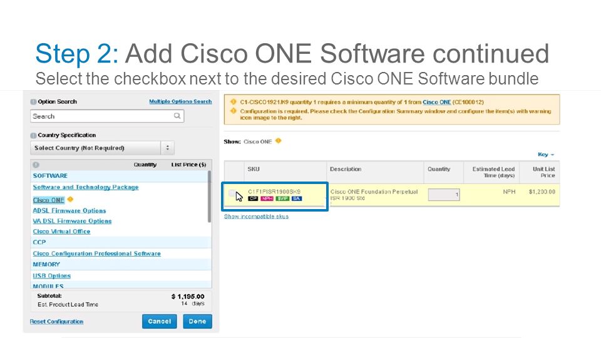Screen dimensions: 601x338
Task: Click the search magnifier icon
Action: point(177,116)
